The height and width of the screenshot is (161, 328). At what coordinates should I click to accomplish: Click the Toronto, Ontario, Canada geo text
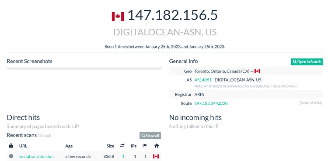click(222, 72)
